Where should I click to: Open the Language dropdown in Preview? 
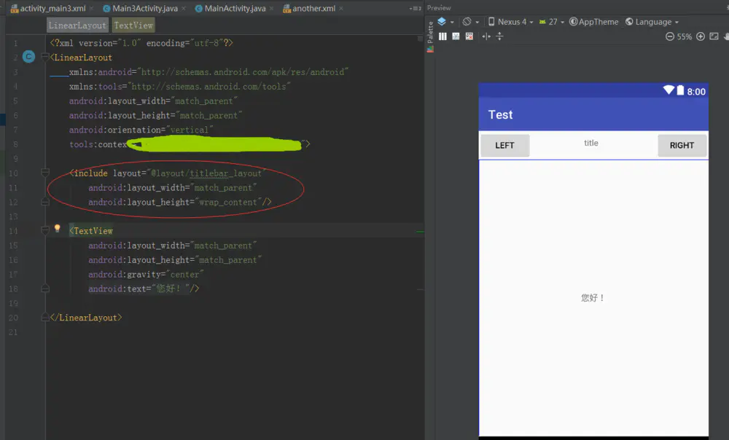651,21
